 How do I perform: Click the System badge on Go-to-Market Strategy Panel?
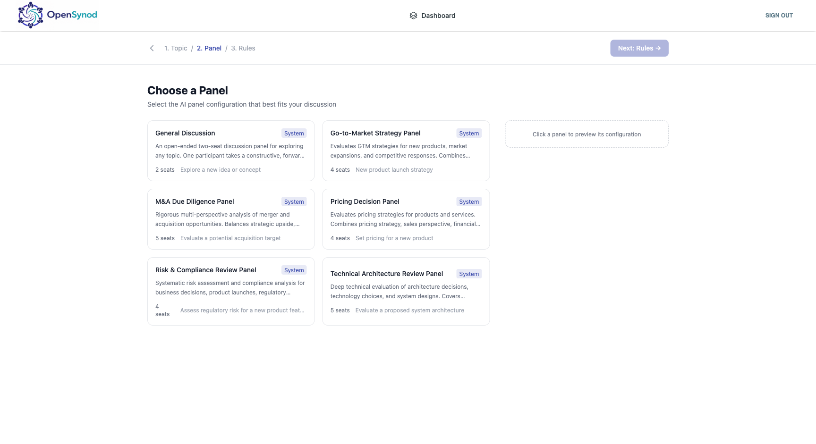469,134
